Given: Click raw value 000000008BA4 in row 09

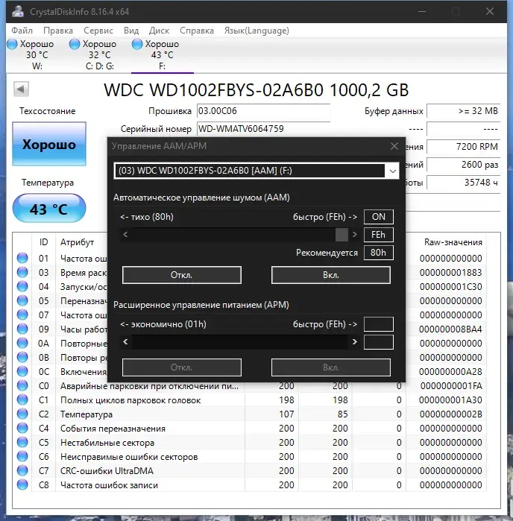Looking at the screenshot, I should tap(450, 329).
